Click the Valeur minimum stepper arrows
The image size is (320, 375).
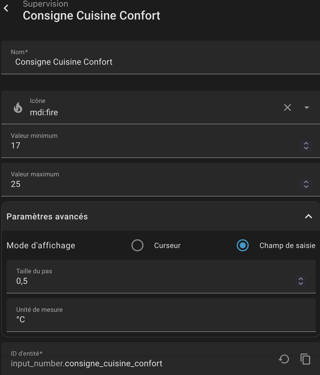[306, 146]
